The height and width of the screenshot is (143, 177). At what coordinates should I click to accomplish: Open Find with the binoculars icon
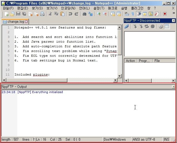tap(84, 14)
